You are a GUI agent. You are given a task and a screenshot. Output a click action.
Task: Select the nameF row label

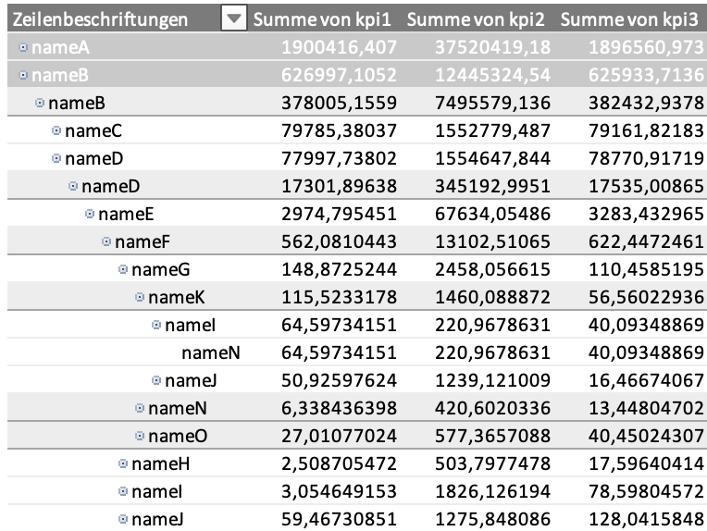(143, 242)
